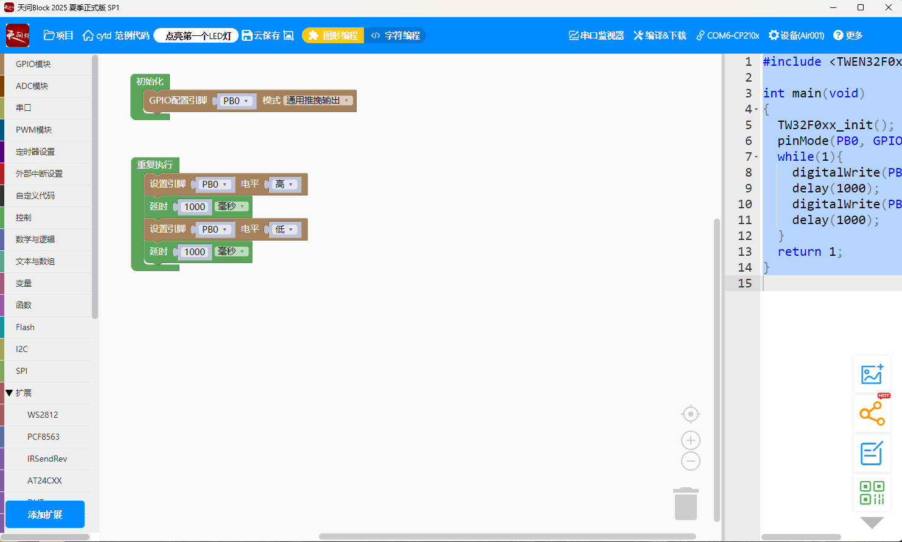Zoom out the block workspace
Viewport: 902px width, 542px height.
690,461
